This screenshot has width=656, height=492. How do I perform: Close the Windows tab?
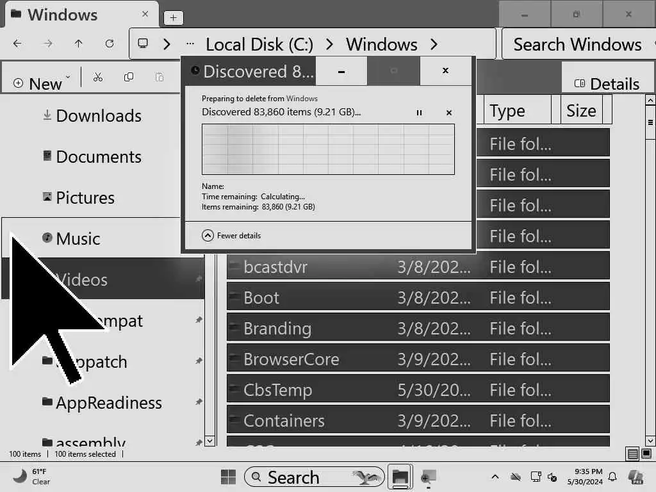click(x=145, y=14)
